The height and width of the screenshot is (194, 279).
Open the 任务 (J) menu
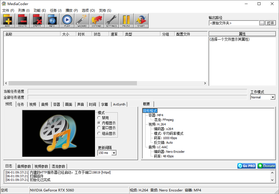[x=56, y=11]
